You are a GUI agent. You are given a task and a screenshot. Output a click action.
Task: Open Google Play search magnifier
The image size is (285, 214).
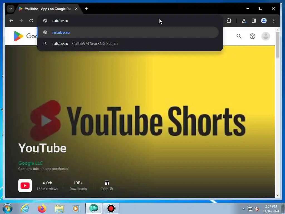pos(239,36)
